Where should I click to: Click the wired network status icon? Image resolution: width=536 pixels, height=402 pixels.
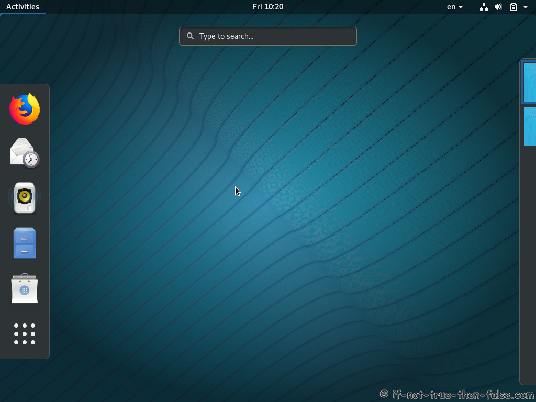484,7
